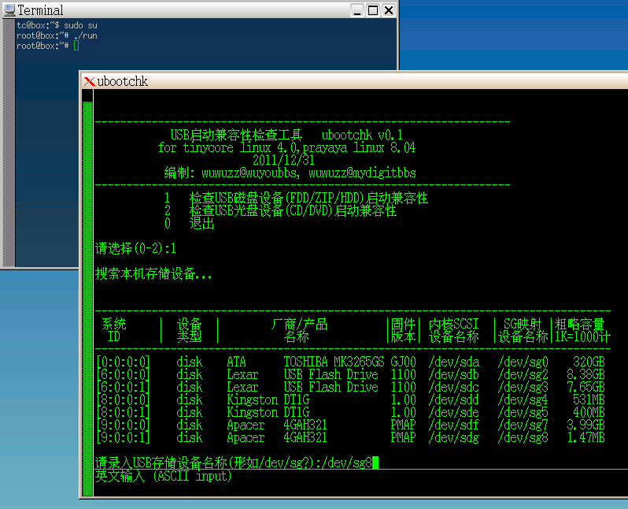Click the [8:0:0:1] system ID cell
Screen dimensions: 628x509
coord(123,412)
